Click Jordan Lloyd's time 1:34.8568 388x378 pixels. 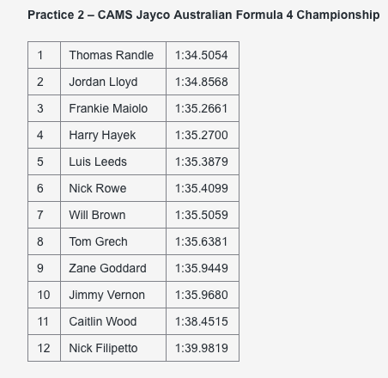click(203, 82)
